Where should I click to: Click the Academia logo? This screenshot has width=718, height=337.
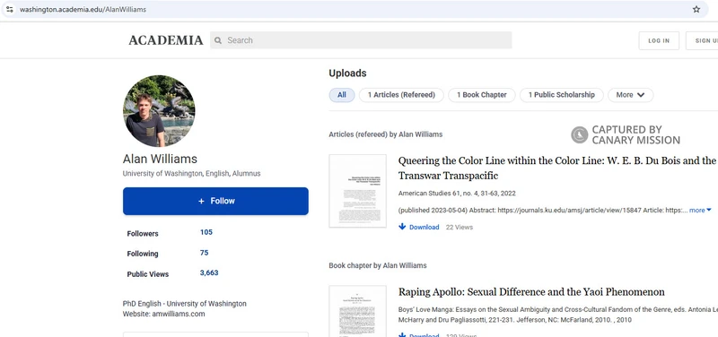pos(166,40)
